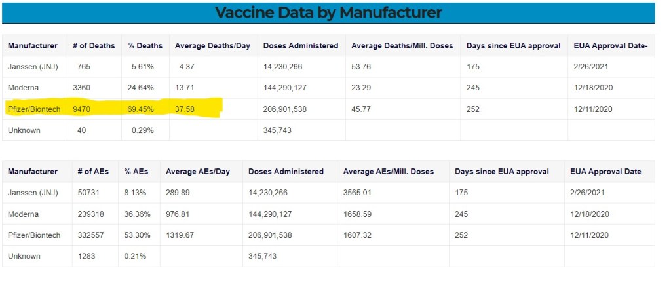Click the "Average Deaths/Mill. Doses" column header

click(x=402, y=46)
